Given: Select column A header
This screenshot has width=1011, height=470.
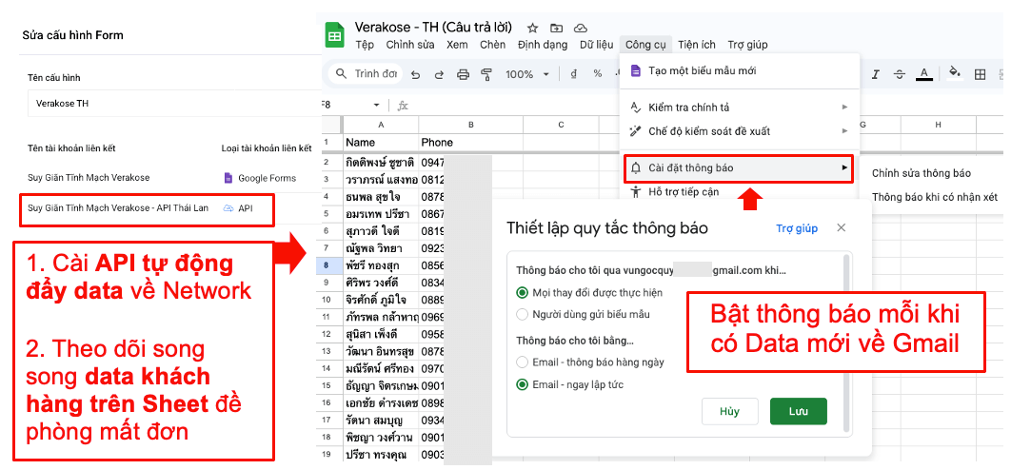Looking at the screenshot, I should pyautogui.click(x=381, y=125).
